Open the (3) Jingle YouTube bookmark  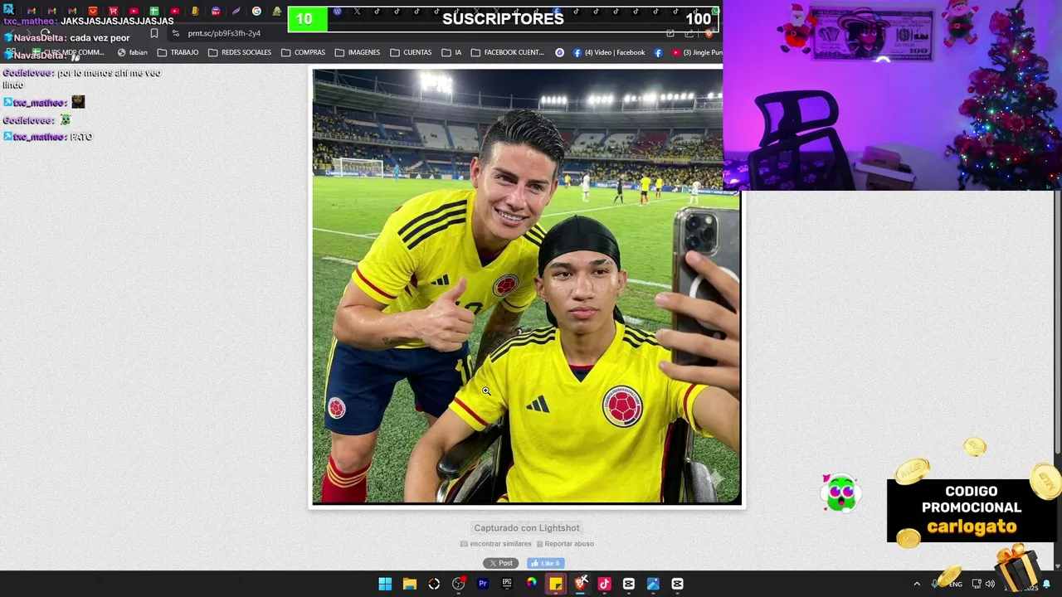coord(697,52)
